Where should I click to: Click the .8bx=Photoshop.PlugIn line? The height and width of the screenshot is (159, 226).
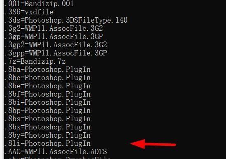47,127
